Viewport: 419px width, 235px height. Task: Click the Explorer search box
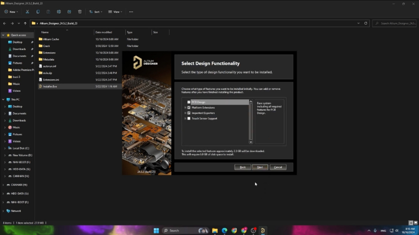tap(394, 23)
